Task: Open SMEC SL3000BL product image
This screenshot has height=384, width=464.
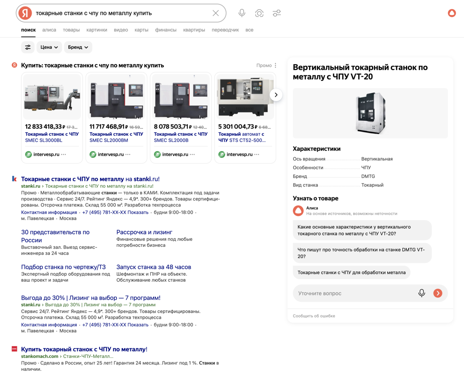Action: tap(52, 97)
